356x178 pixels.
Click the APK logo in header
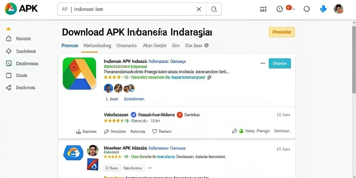[x=21, y=9]
